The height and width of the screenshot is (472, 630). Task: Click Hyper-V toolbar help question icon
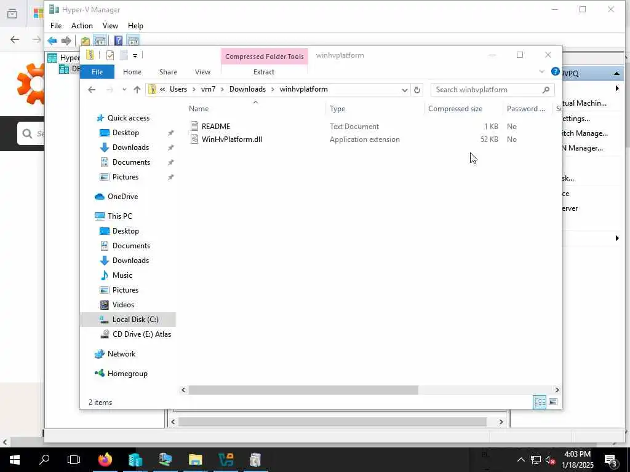tap(119, 41)
